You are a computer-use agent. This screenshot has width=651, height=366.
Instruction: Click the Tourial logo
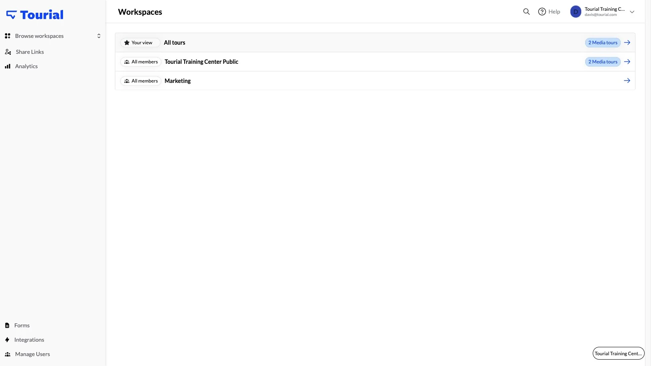[35, 15]
